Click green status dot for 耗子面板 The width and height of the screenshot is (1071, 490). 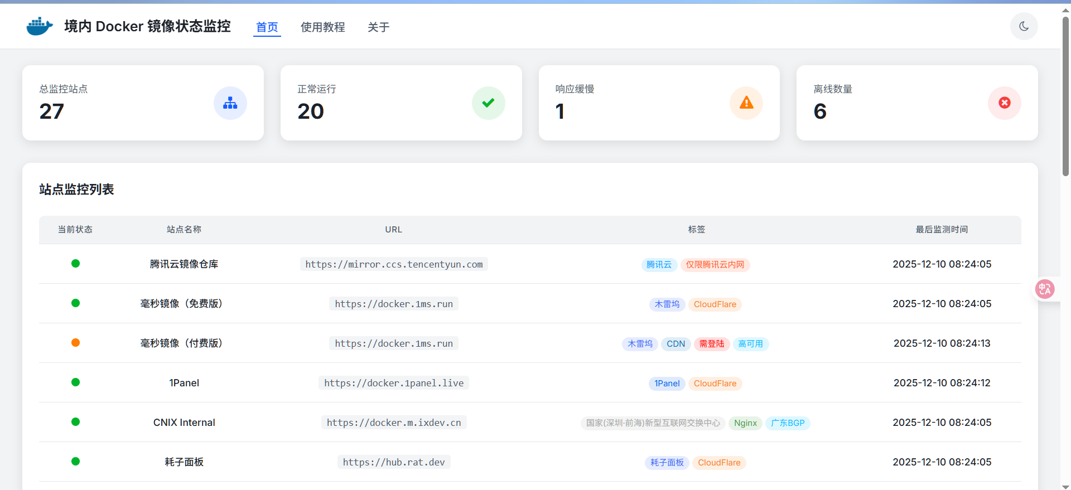pyautogui.click(x=75, y=462)
